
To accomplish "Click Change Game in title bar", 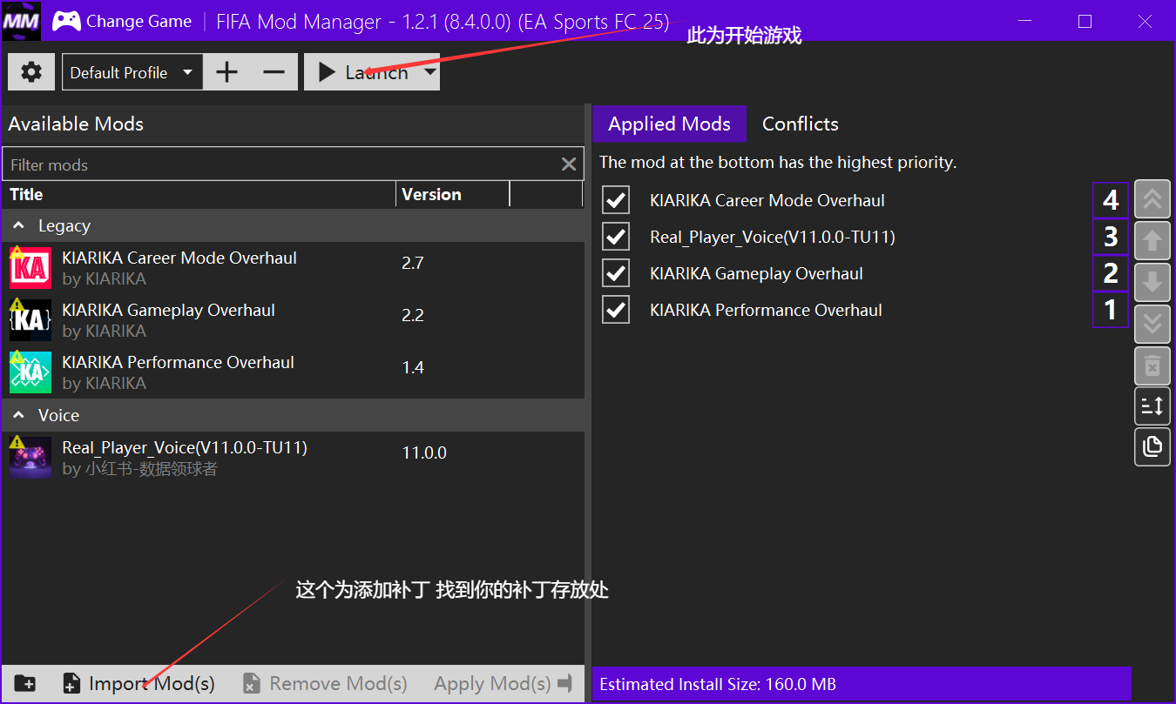I will (139, 22).
